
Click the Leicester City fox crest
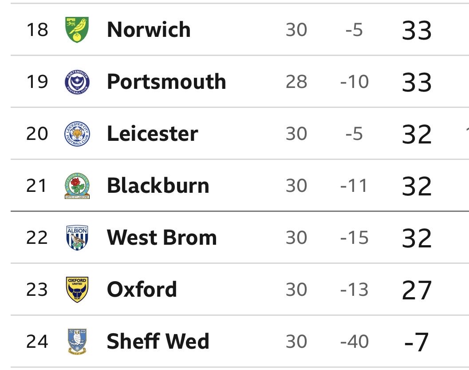(77, 134)
